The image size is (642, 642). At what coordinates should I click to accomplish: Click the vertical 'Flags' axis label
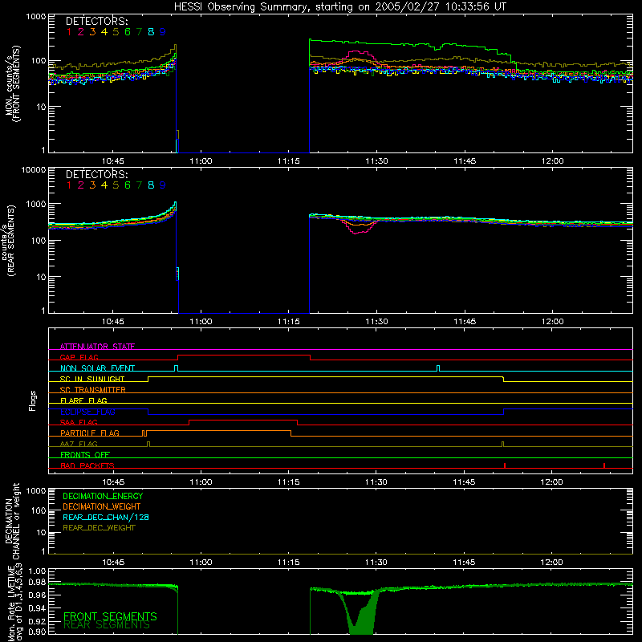click(x=32, y=400)
